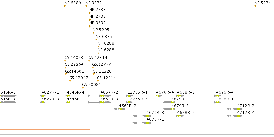Pick the GS:22777 insertion marker
274x137 pixels.
(93, 68)
